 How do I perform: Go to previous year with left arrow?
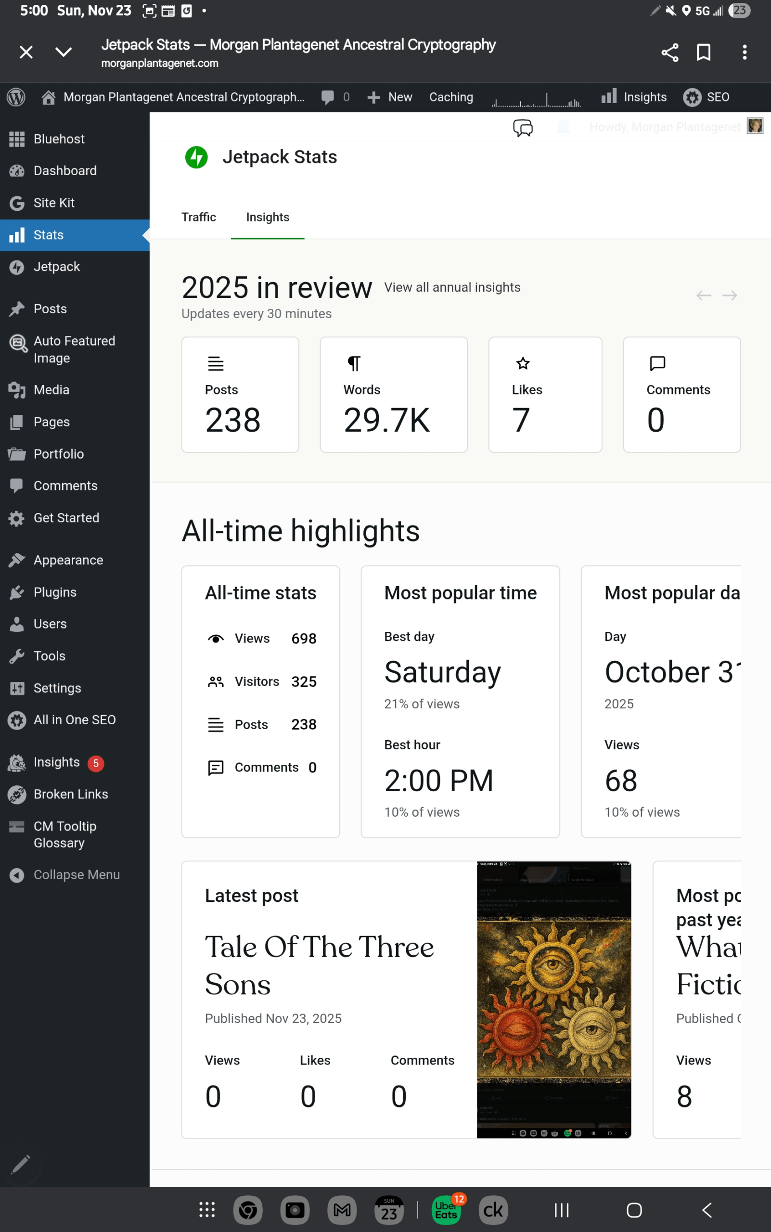(x=704, y=296)
